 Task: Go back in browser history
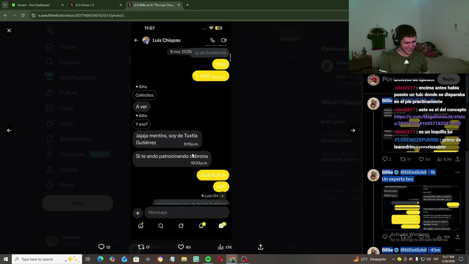[x=5, y=15]
